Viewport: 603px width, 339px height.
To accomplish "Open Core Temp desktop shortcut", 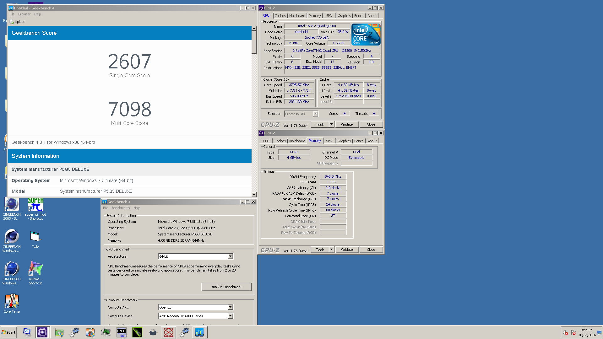I will (x=12, y=304).
